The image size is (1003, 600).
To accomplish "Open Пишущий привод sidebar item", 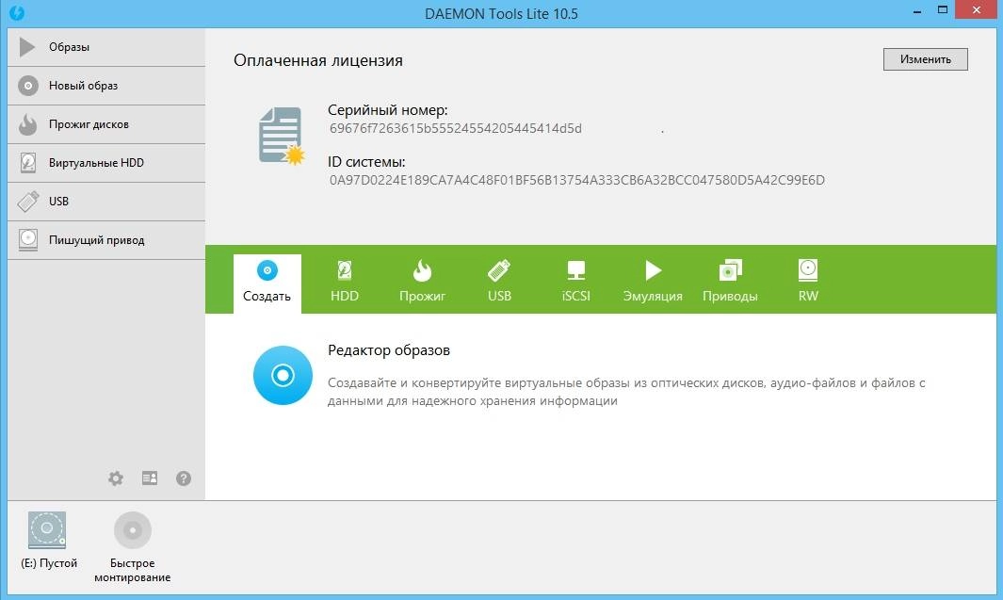I will (106, 240).
